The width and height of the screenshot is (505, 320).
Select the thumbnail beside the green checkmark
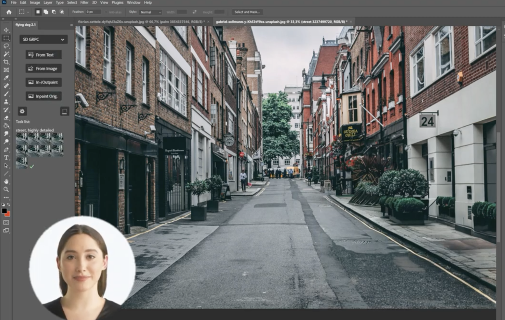22,162
